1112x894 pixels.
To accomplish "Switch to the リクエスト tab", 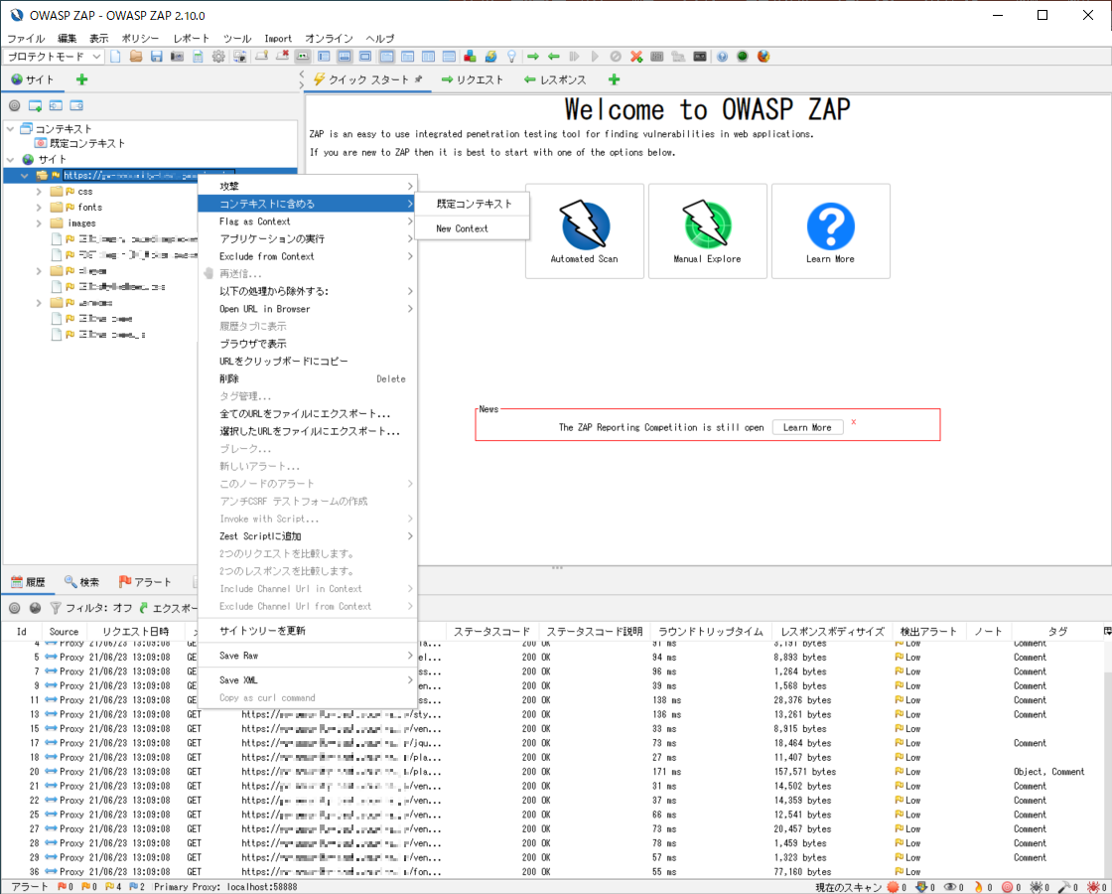I will tap(472, 79).
